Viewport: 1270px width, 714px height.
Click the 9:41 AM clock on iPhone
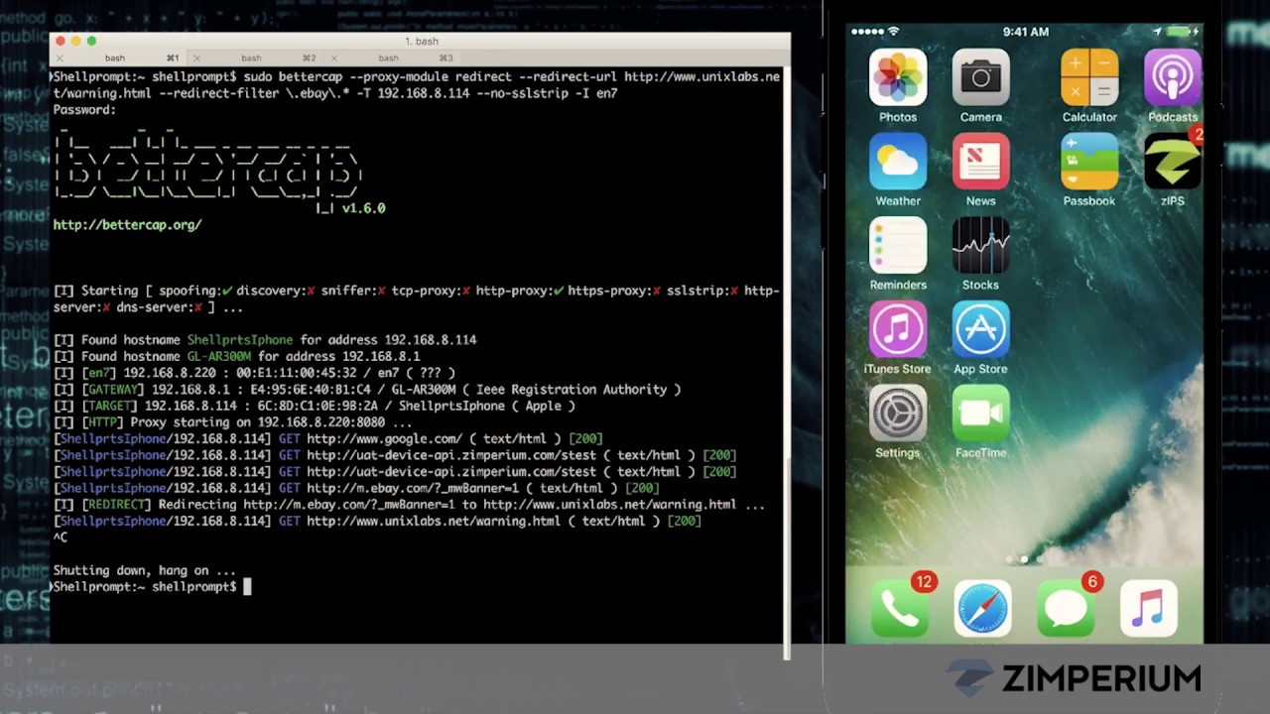pyautogui.click(x=1025, y=32)
